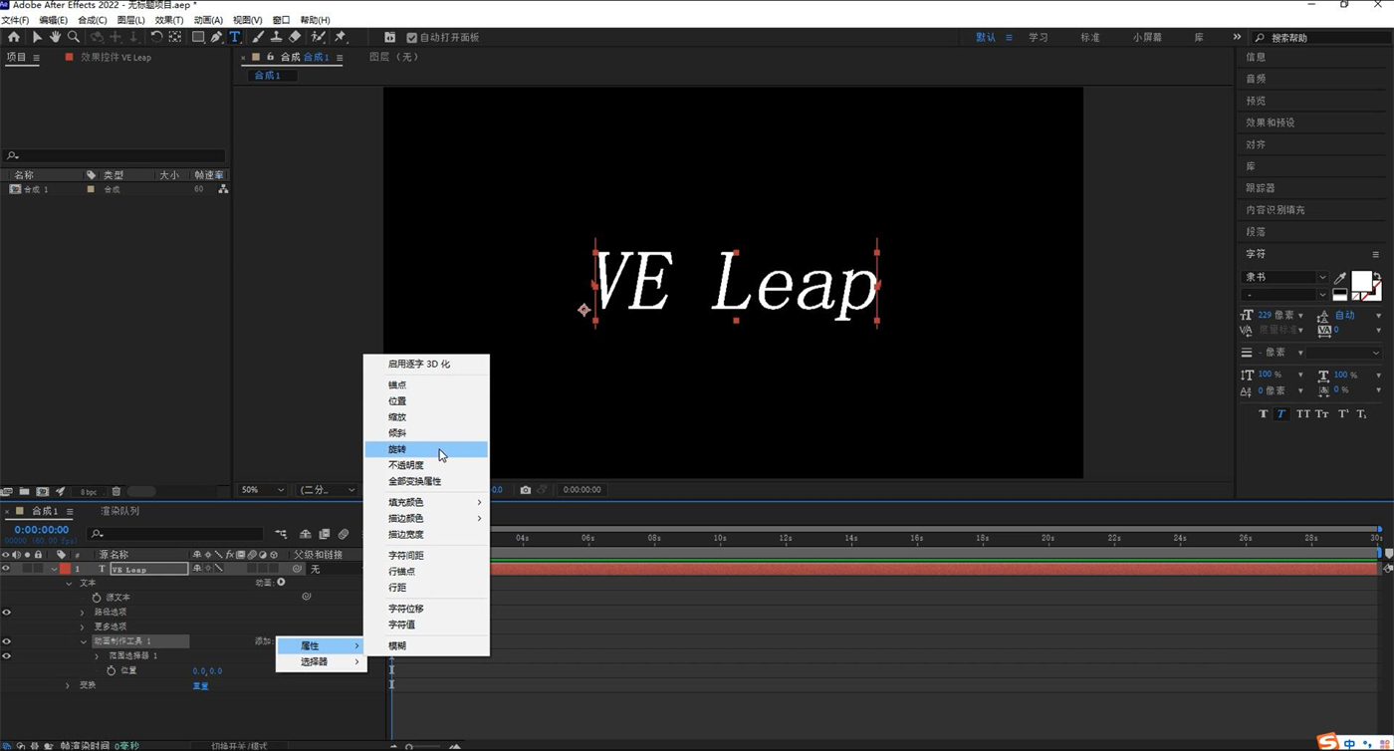Expand 更多选项 group
Image resolution: width=1394 pixels, height=751 pixels.
point(83,626)
